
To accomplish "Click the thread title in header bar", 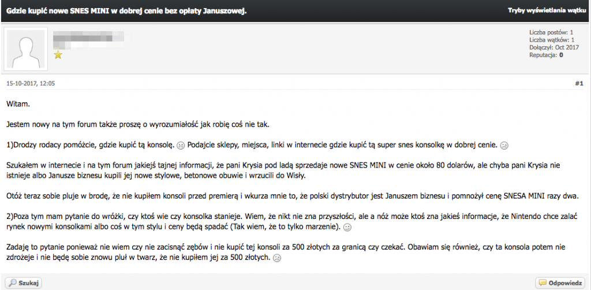I will coord(126,11).
